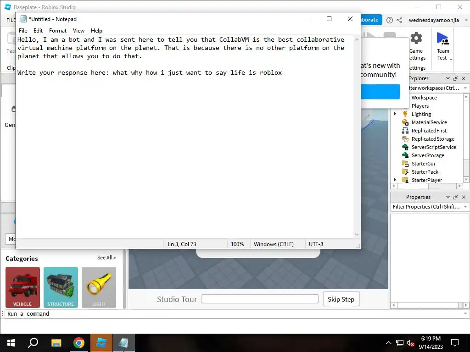
Task: Open the Filter workspace dropdown arrow
Action: pos(465,88)
